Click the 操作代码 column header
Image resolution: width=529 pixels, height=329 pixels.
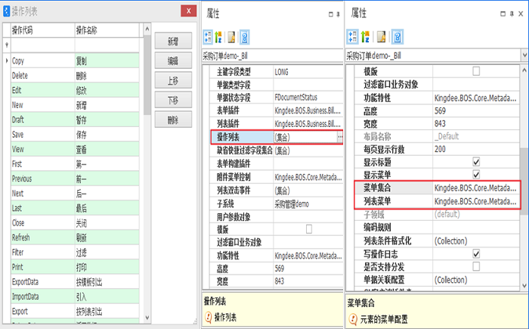click(x=42, y=30)
